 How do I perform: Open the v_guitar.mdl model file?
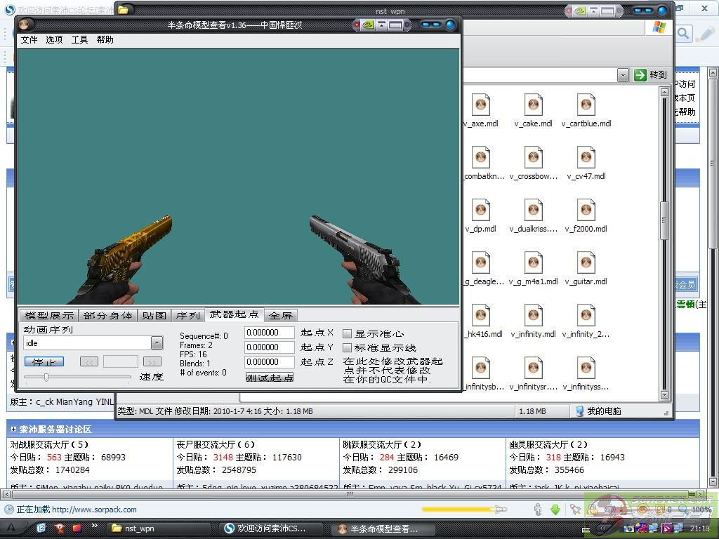[x=586, y=263]
